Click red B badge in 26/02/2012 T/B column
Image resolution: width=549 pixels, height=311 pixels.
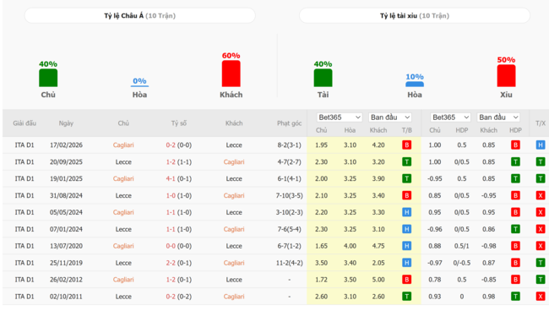406,280
